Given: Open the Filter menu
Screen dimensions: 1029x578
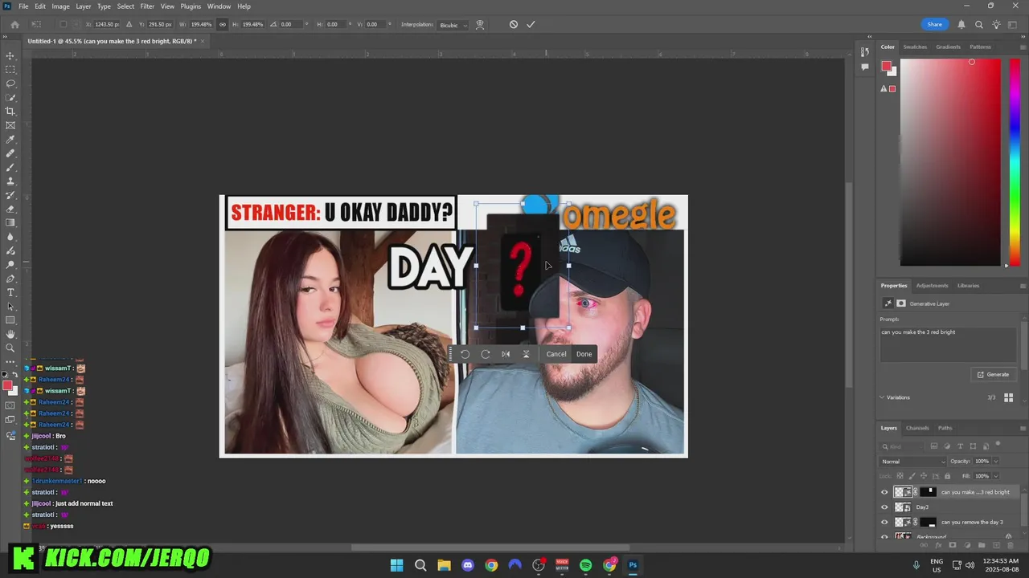Looking at the screenshot, I should pyautogui.click(x=147, y=6).
